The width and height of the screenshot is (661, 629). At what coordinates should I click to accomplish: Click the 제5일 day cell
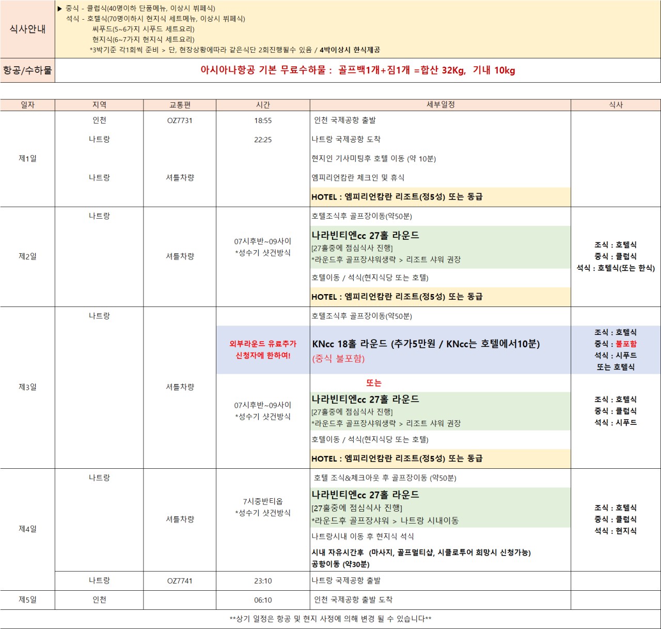pos(27,600)
